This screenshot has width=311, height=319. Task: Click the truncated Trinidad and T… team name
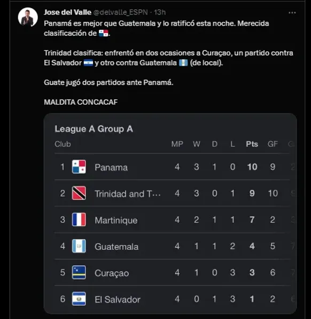click(128, 194)
